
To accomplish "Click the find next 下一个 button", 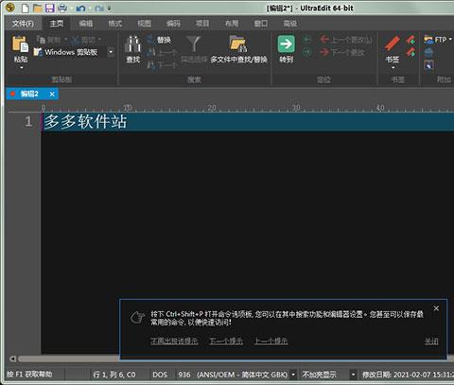I will 162,65.
